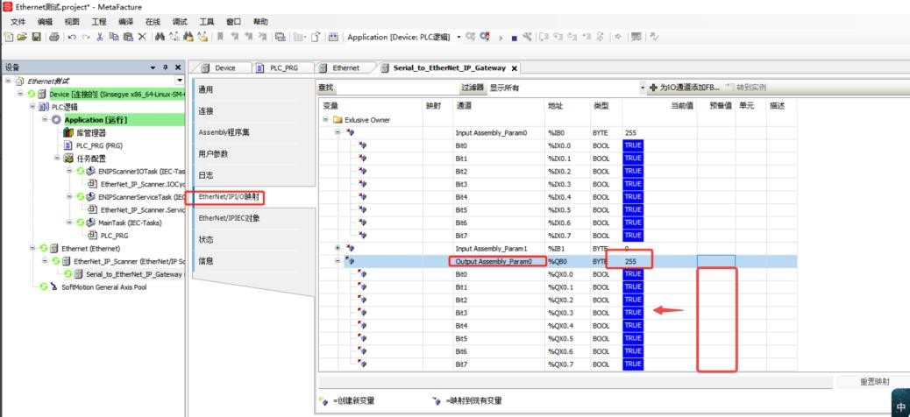Viewport: 910px width, 417px height.
Task: Click TRUE value cell of Output Bit3
Action: coord(633,313)
